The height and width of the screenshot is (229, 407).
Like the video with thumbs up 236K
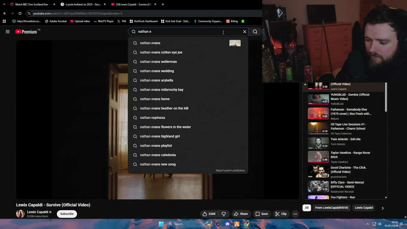point(209,214)
